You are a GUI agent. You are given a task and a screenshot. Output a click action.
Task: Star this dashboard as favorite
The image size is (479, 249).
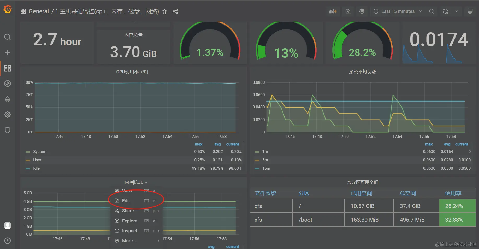[x=164, y=11]
